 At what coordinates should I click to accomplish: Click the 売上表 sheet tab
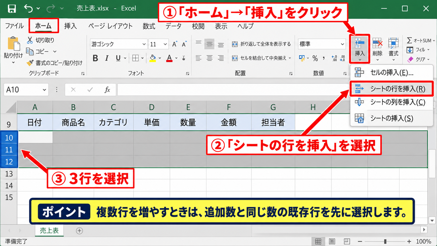pyautogui.click(x=49, y=231)
